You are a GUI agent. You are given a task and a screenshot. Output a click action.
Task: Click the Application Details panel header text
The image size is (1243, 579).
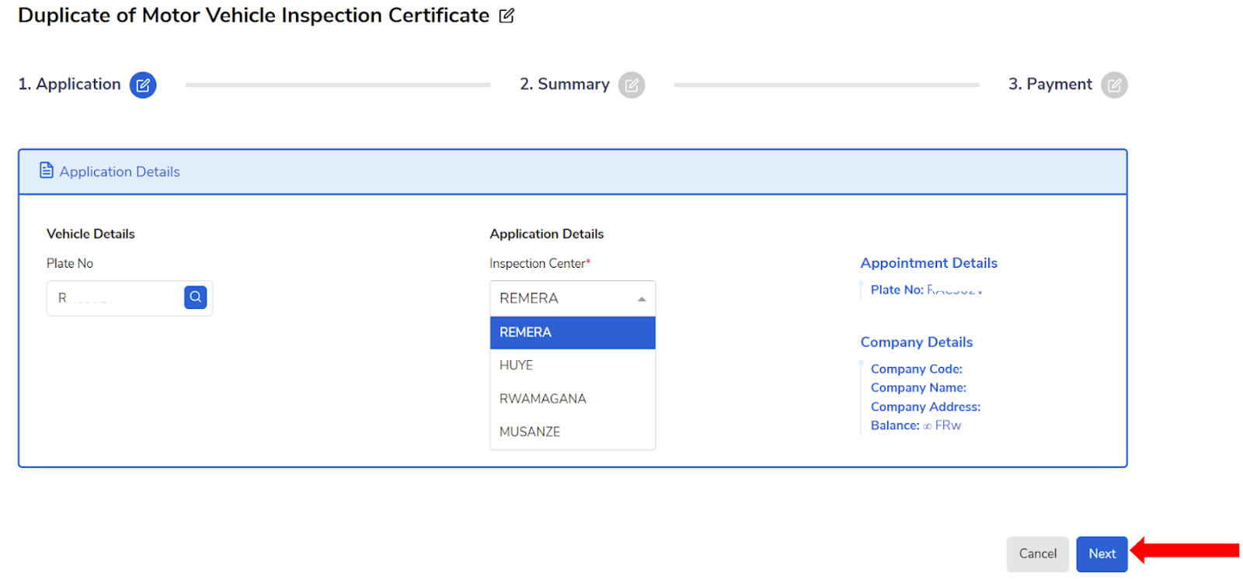[120, 172]
